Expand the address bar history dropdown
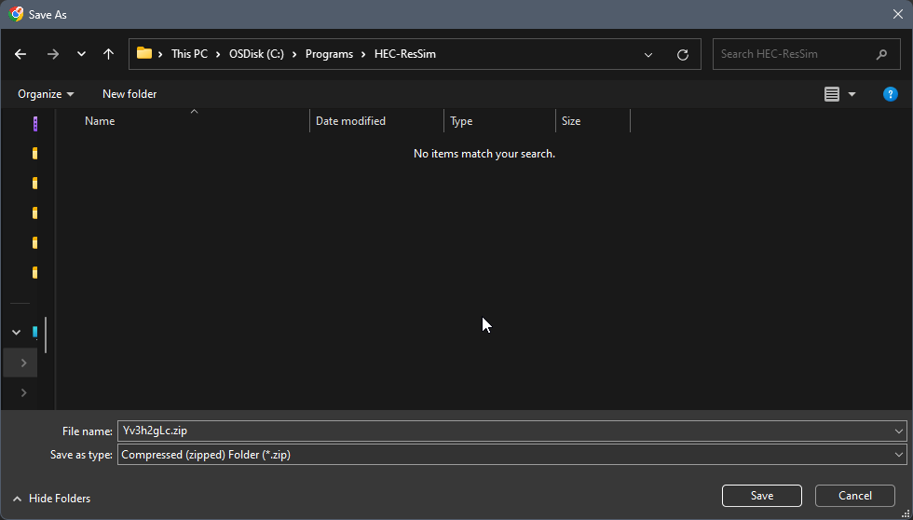Image resolution: width=913 pixels, height=520 pixels. point(648,55)
